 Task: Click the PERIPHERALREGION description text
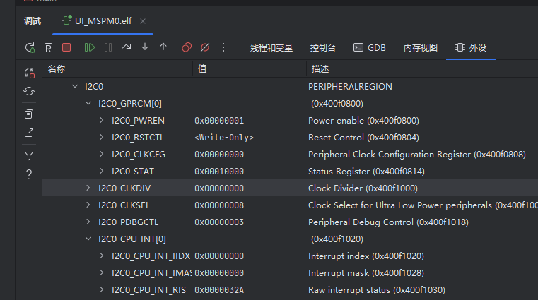point(350,87)
